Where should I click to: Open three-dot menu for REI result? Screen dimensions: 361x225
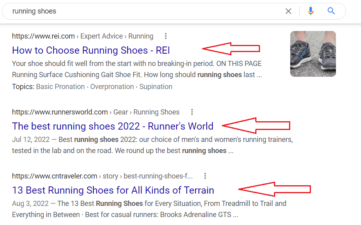(165, 36)
